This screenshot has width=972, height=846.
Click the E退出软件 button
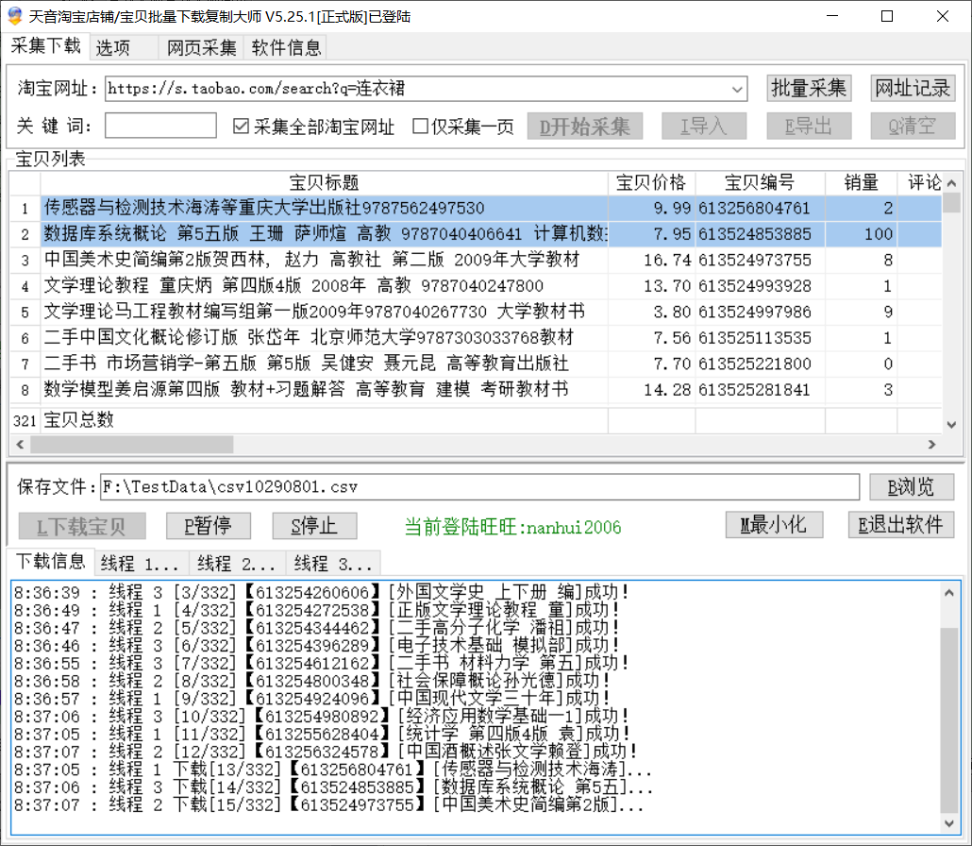tap(900, 525)
